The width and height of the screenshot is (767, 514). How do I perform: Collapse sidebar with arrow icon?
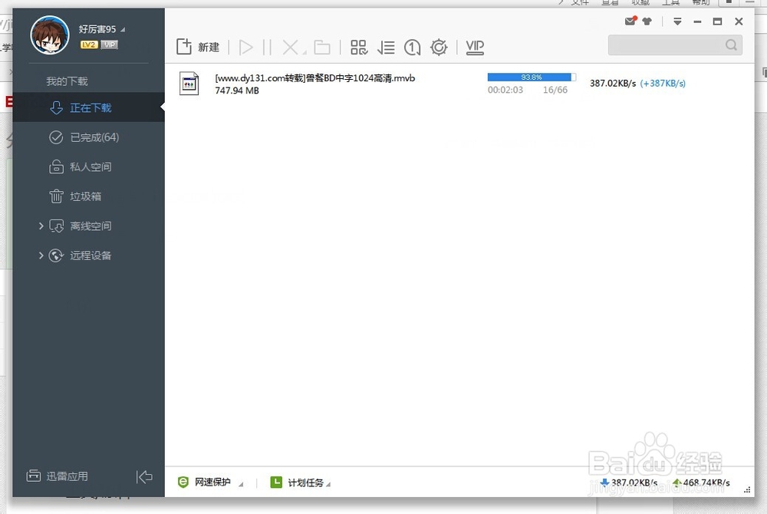point(144,477)
